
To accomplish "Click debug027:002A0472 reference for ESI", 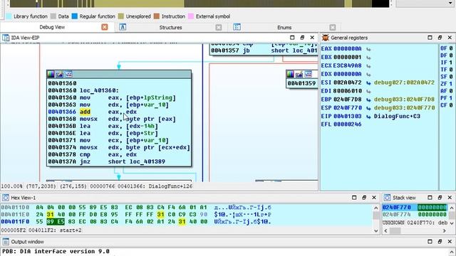I will [x=404, y=82].
